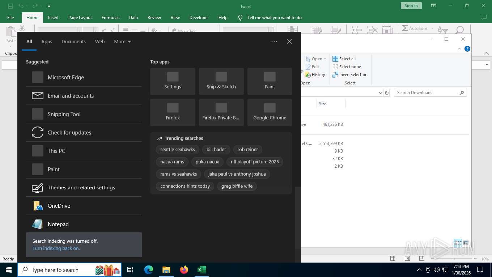Click the search panel vertical scrollbar
492x277 pixels.
click(x=298, y=218)
